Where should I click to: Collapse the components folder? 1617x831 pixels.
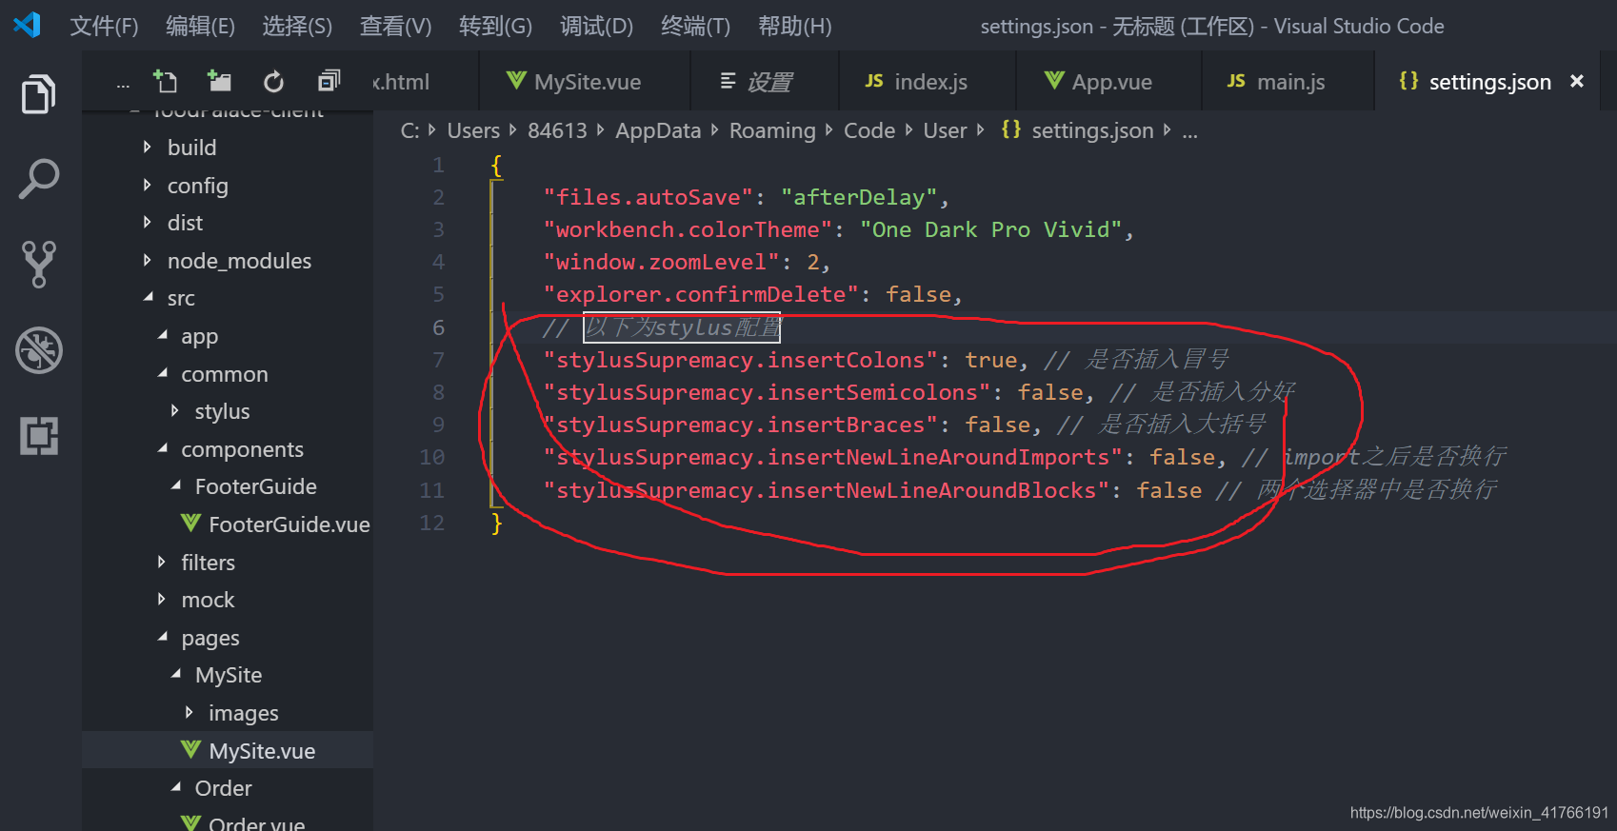click(x=163, y=448)
